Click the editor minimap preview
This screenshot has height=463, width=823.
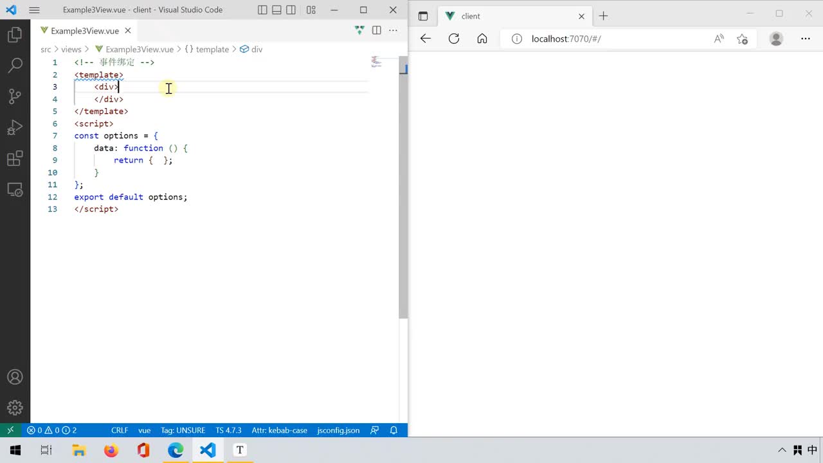click(x=377, y=62)
